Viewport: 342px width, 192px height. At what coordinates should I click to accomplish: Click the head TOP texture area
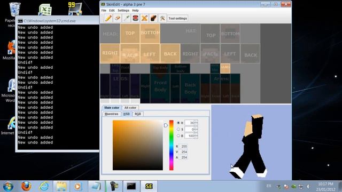130,33
